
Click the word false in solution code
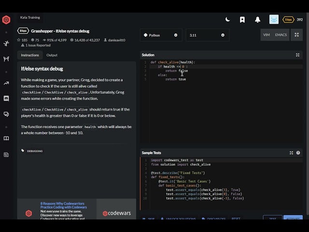tap(183, 71)
